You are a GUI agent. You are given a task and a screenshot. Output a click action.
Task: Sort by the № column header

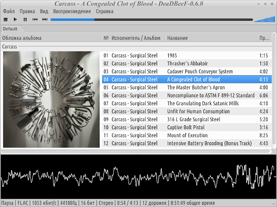[106, 38]
